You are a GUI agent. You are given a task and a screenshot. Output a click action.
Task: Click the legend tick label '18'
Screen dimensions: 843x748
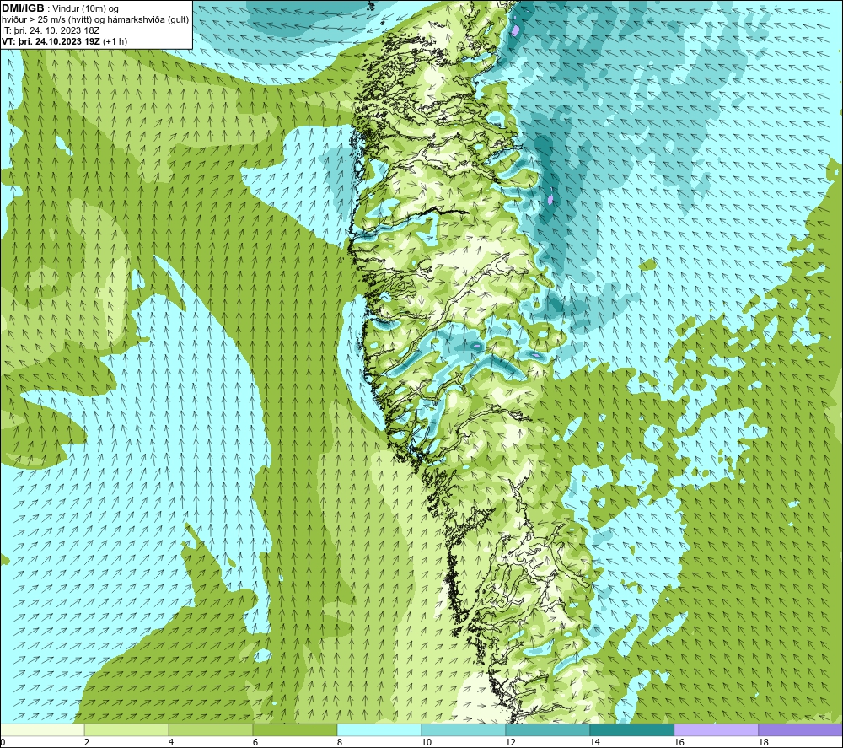pos(763,742)
